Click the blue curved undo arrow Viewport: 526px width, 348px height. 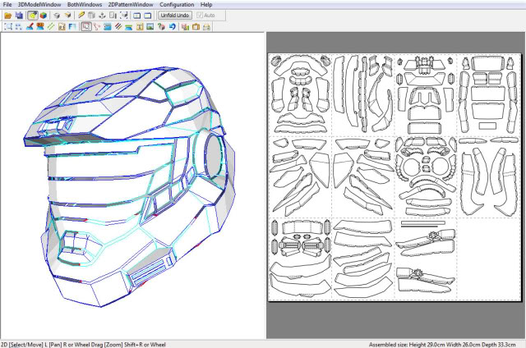coord(172,26)
